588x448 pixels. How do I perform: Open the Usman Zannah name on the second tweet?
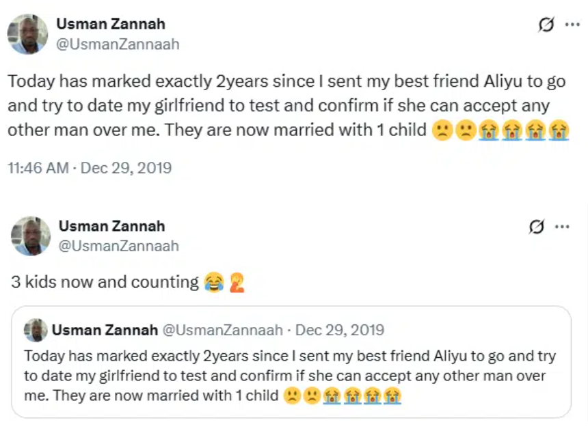click(111, 226)
